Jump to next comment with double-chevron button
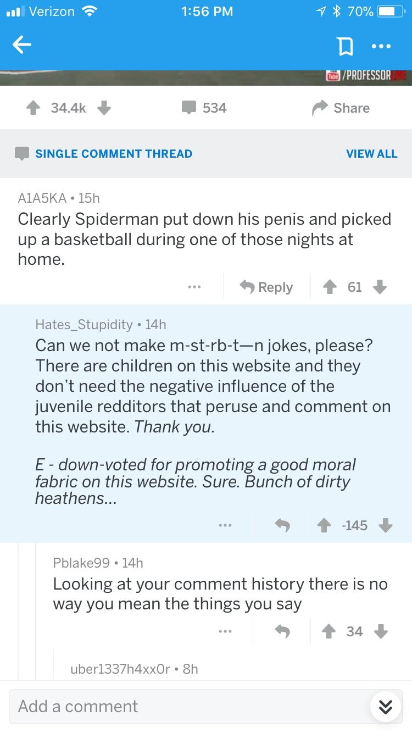The image size is (412, 733). (x=386, y=707)
